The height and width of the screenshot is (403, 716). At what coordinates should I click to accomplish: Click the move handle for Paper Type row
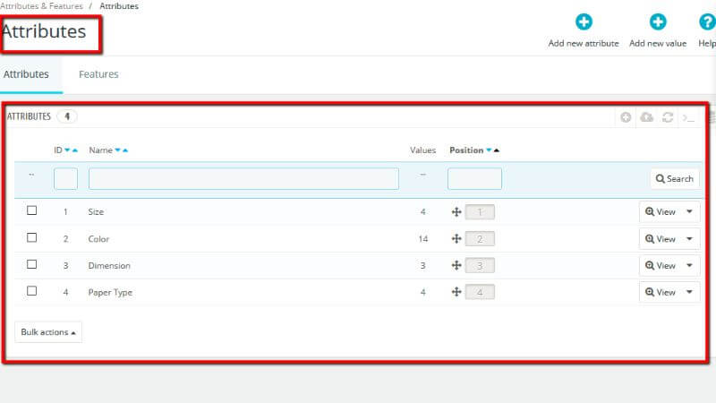pos(456,292)
